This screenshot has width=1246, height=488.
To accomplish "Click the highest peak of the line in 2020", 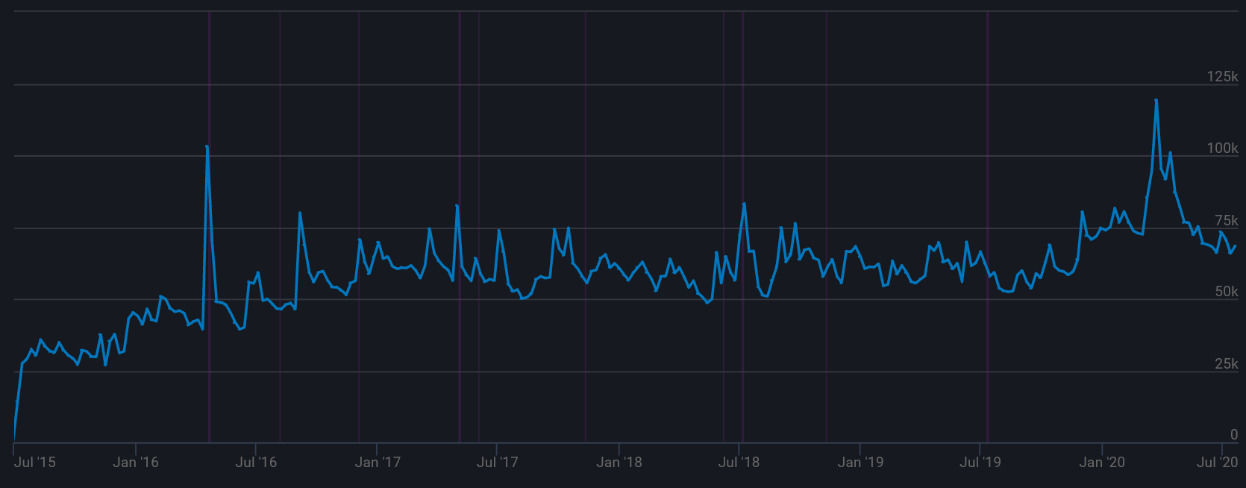I will (1156, 100).
